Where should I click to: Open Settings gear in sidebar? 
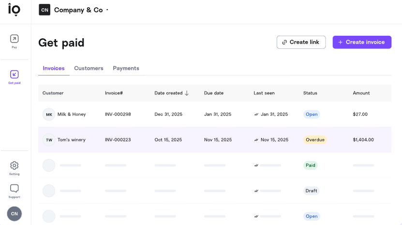coord(14,168)
